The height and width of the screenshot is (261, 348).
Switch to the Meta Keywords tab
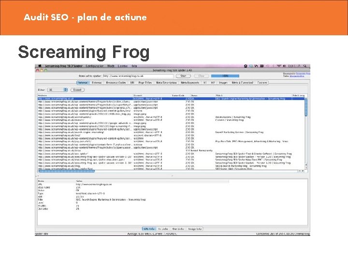(x=190, y=83)
